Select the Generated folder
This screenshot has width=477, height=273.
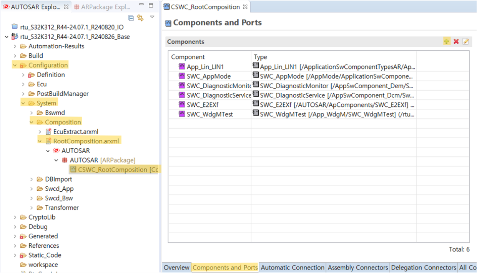click(x=43, y=236)
